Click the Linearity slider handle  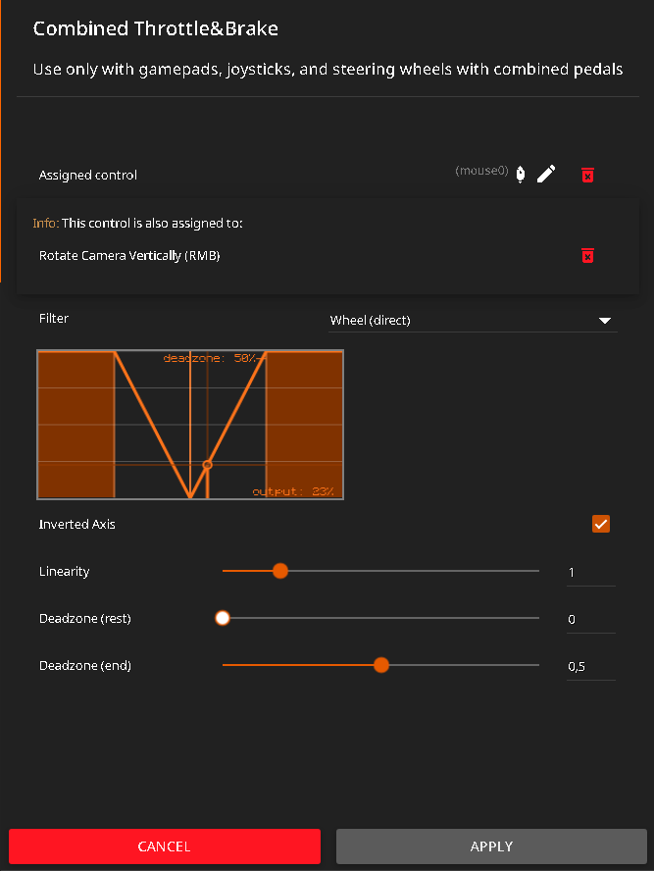[280, 571]
